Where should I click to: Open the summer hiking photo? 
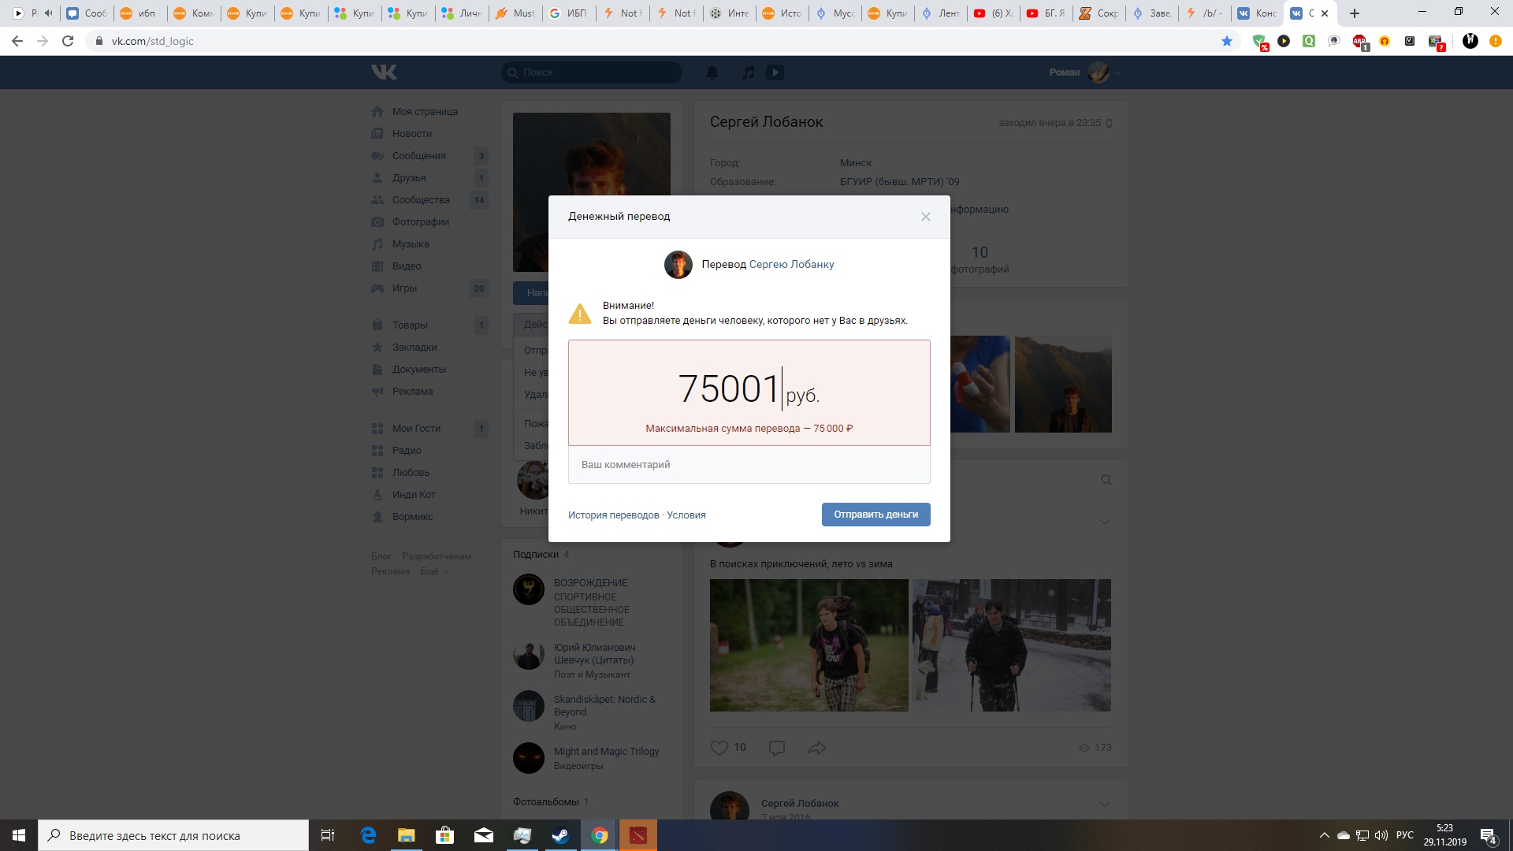point(809,645)
